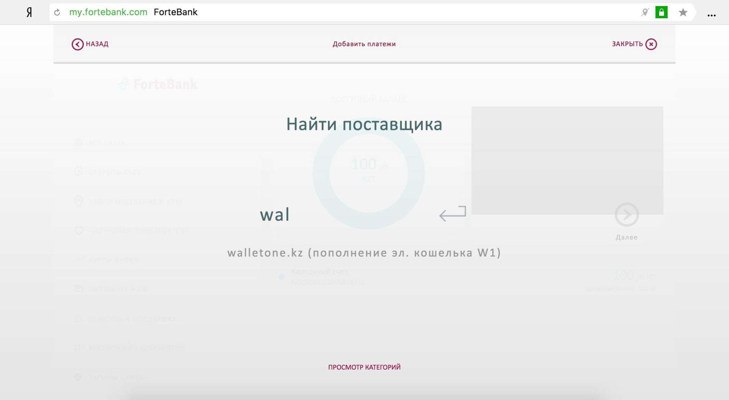This screenshot has height=400, width=729.
Task: Click the circled back arrow icon
Action: pyautogui.click(x=77, y=44)
